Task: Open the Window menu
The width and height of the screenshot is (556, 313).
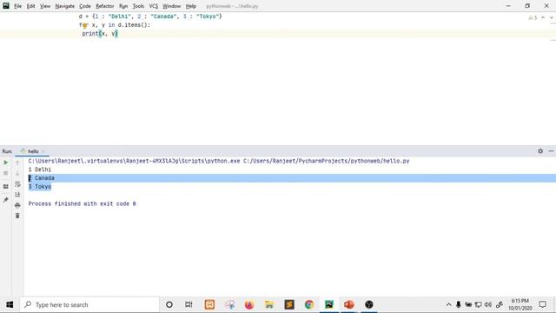Action: pos(172,6)
